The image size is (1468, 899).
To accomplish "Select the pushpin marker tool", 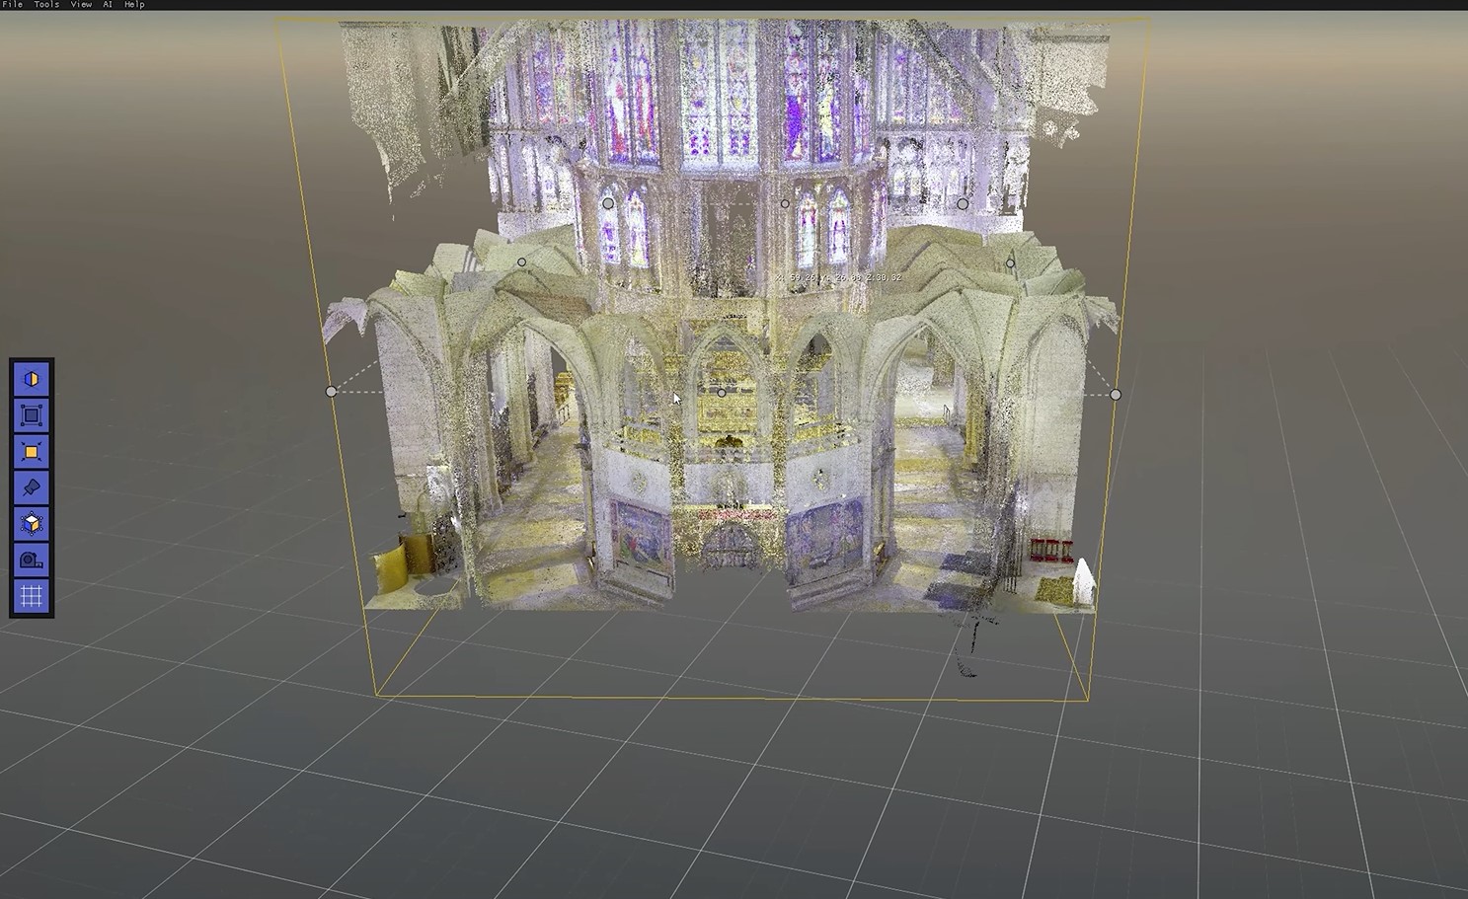I will (32, 487).
